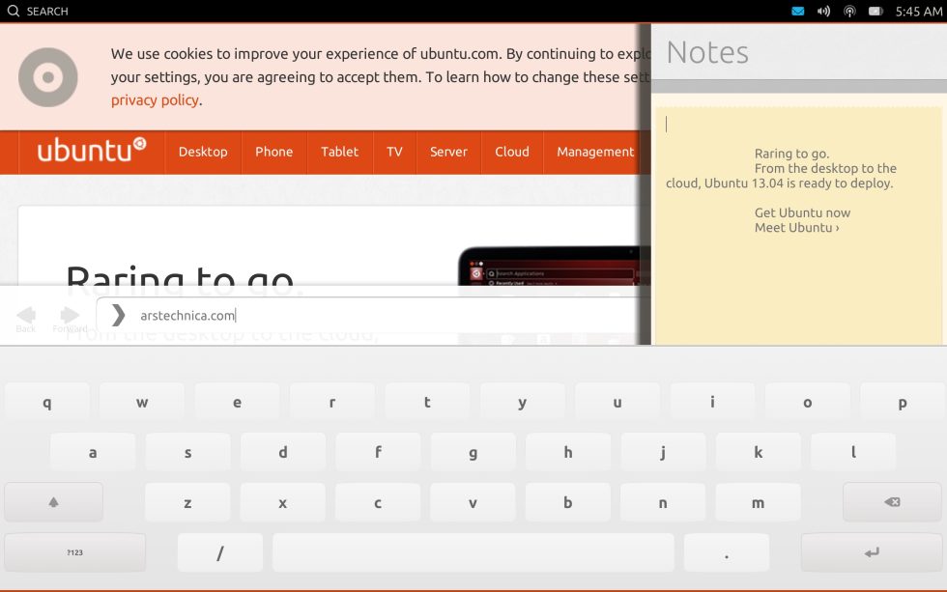Open the clock indicator menu
The width and height of the screenshot is (947, 592).
(x=921, y=11)
